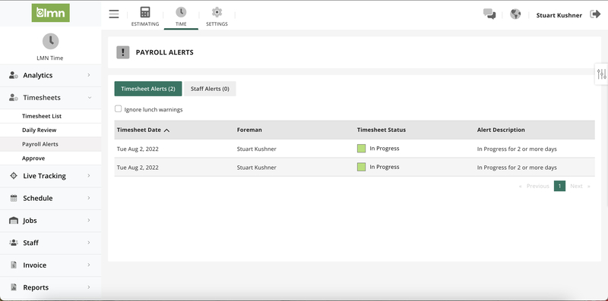Click the Reports chart icon
608x301 pixels.
(14, 287)
